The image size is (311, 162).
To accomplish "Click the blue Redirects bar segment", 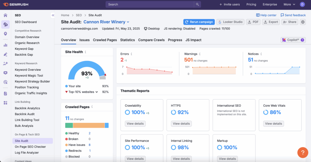I will 107,125.
